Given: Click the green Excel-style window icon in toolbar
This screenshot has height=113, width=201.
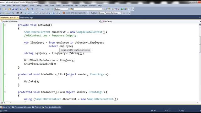Looking at the screenshot, I should (x=122, y=9).
